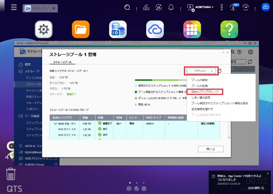Open Help Center question mark icon

point(229,29)
